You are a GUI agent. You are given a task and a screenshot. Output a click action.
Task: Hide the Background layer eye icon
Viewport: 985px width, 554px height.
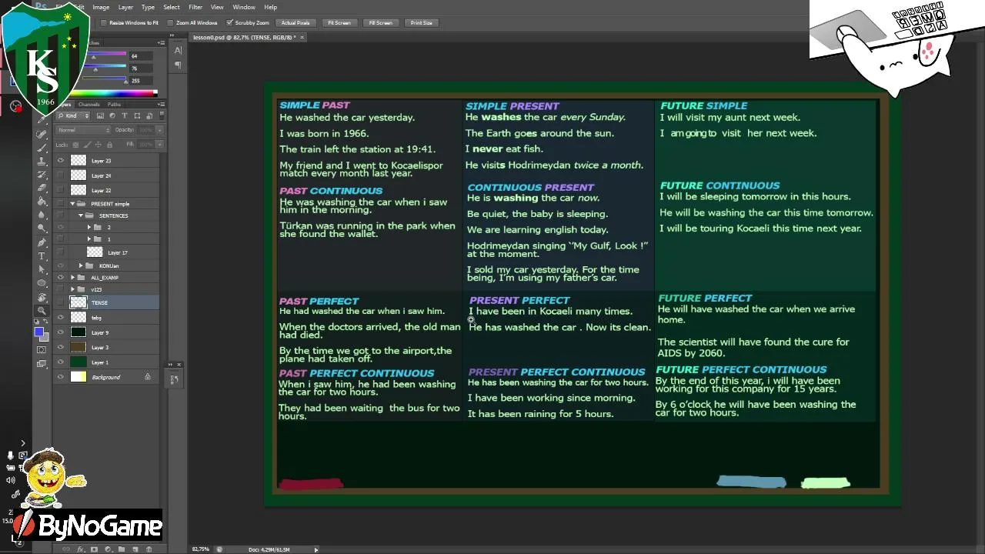coord(61,377)
